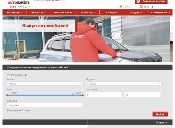Open the Модель dropdown

[123, 84]
